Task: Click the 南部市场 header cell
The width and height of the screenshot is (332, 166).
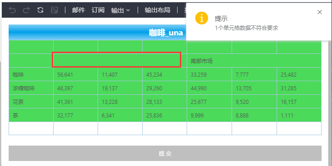Action: point(254,61)
